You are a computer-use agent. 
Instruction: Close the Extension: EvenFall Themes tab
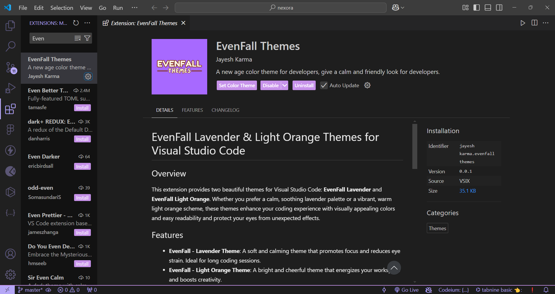pyautogui.click(x=183, y=23)
